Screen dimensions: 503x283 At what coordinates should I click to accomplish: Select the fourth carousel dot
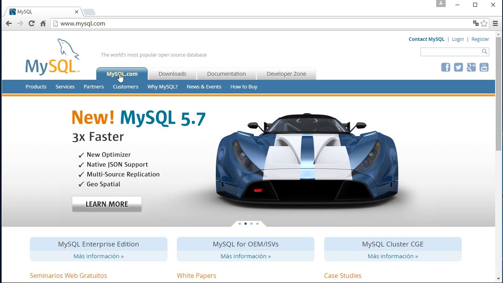coord(257,224)
